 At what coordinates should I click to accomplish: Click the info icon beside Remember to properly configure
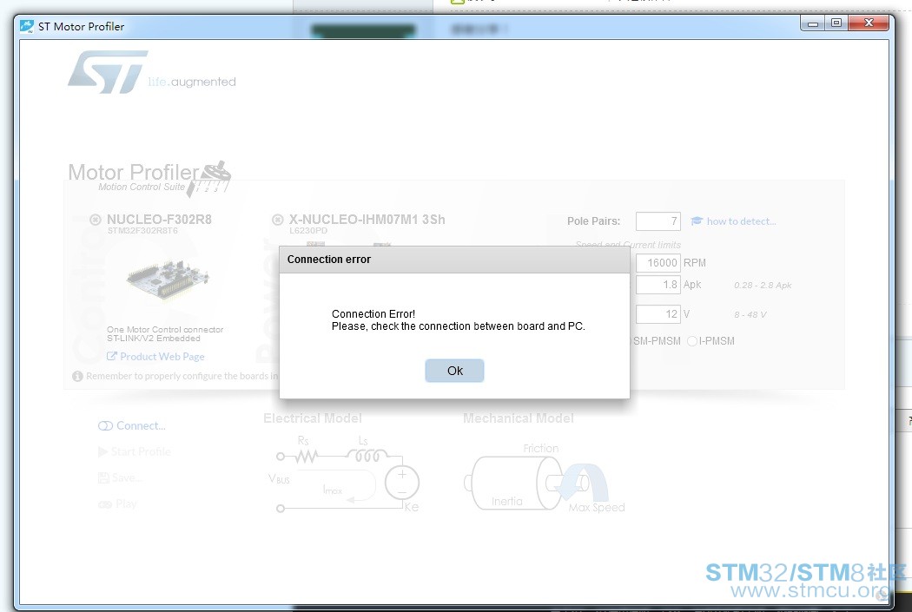coord(77,377)
